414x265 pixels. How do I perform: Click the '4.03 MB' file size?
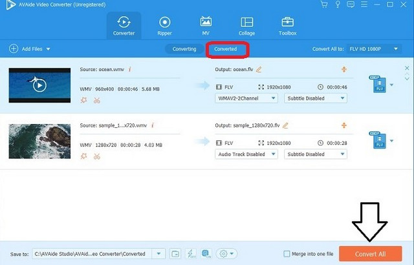153,145
